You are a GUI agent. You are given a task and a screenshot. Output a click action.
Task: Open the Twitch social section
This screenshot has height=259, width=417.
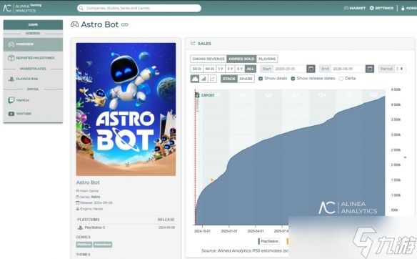pyautogui.click(x=33, y=100)
